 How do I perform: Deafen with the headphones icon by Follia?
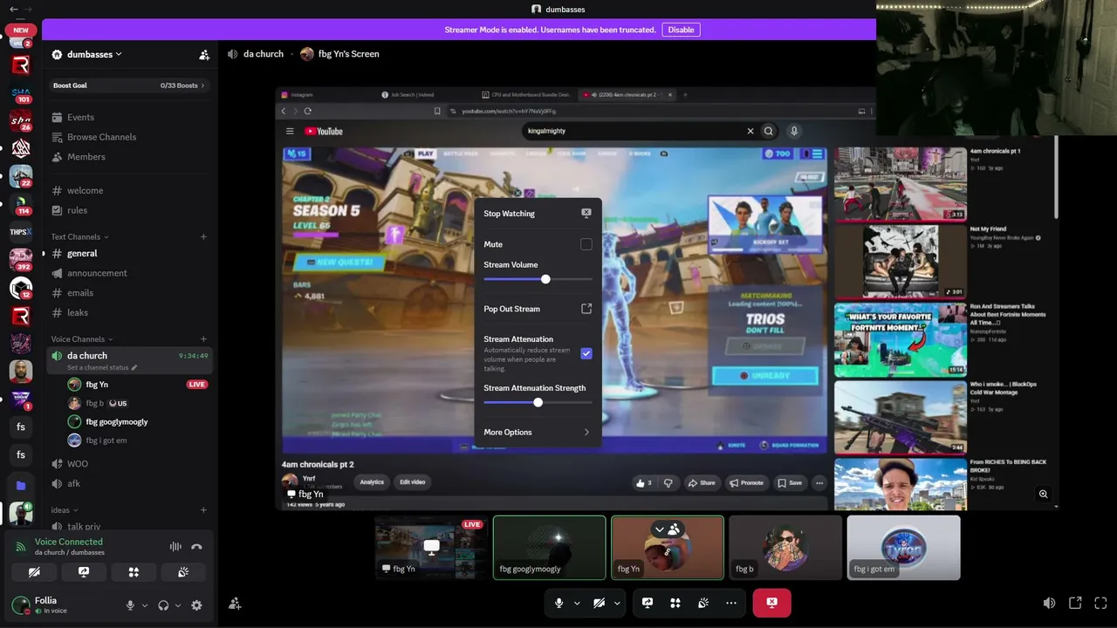click(x=163, y=605)
